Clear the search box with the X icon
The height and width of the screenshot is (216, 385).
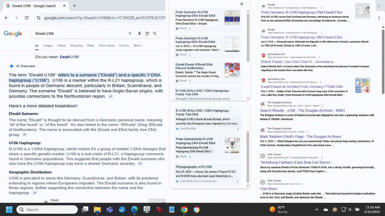(130, 34)
